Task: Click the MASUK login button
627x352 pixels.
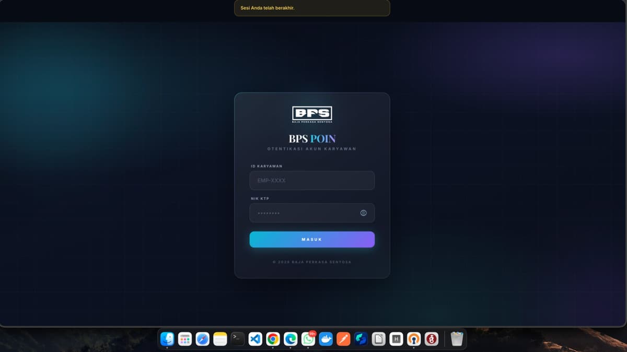Action: click(x=312, y=239)
